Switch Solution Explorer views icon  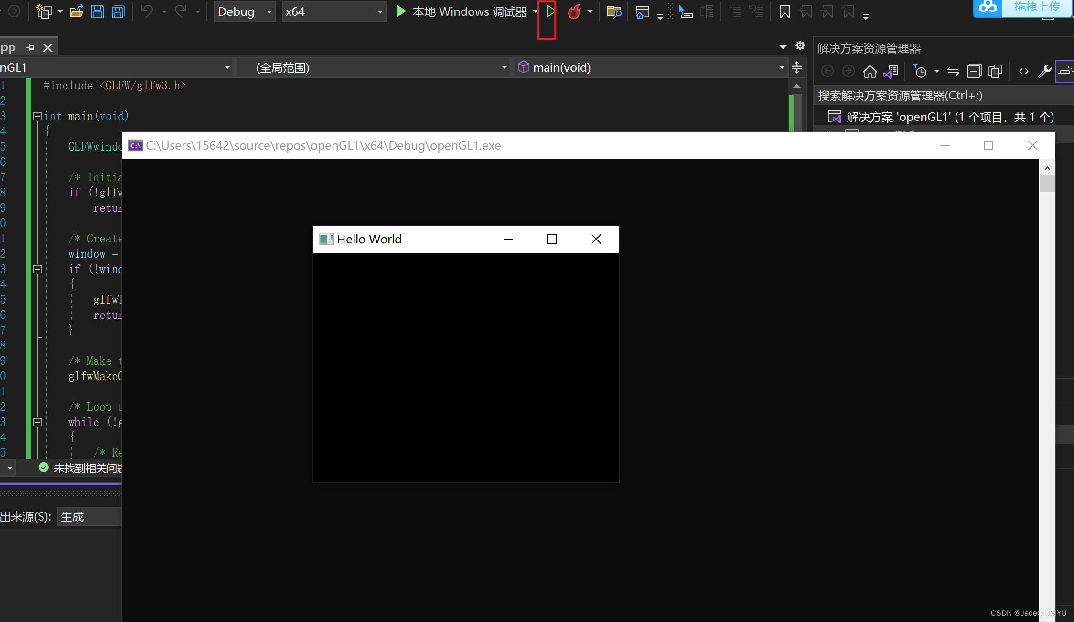pos(891,72)
